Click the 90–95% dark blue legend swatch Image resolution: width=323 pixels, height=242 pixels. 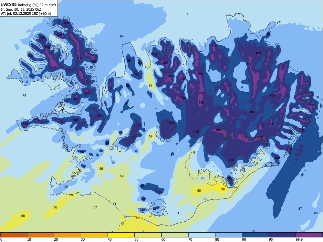255,235
